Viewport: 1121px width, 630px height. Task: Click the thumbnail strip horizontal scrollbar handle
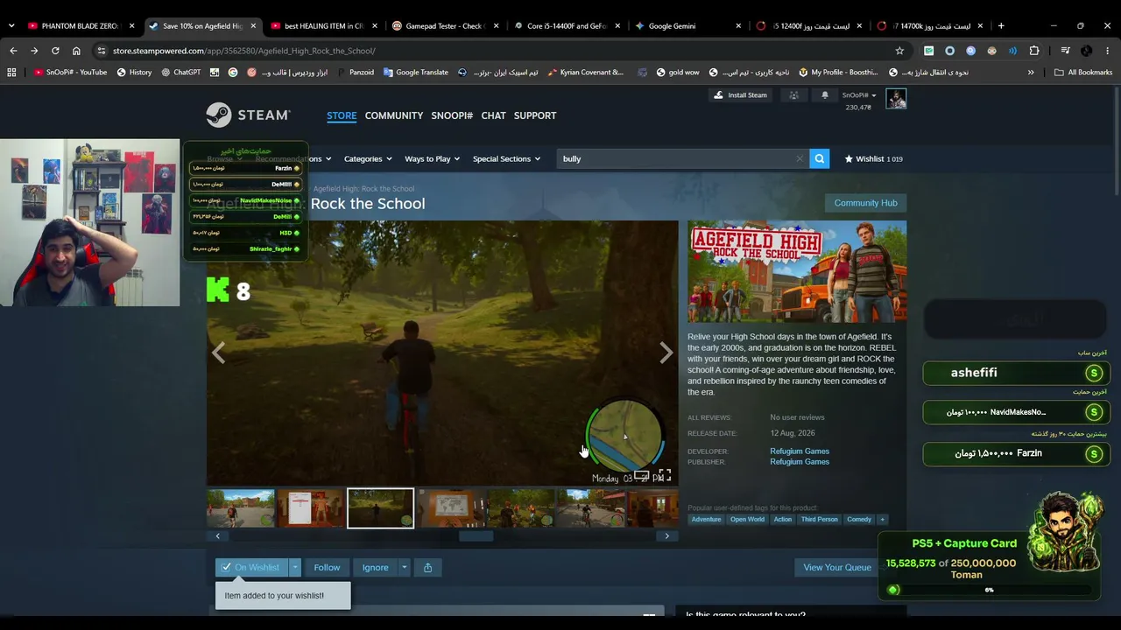(x=476, y=536)
